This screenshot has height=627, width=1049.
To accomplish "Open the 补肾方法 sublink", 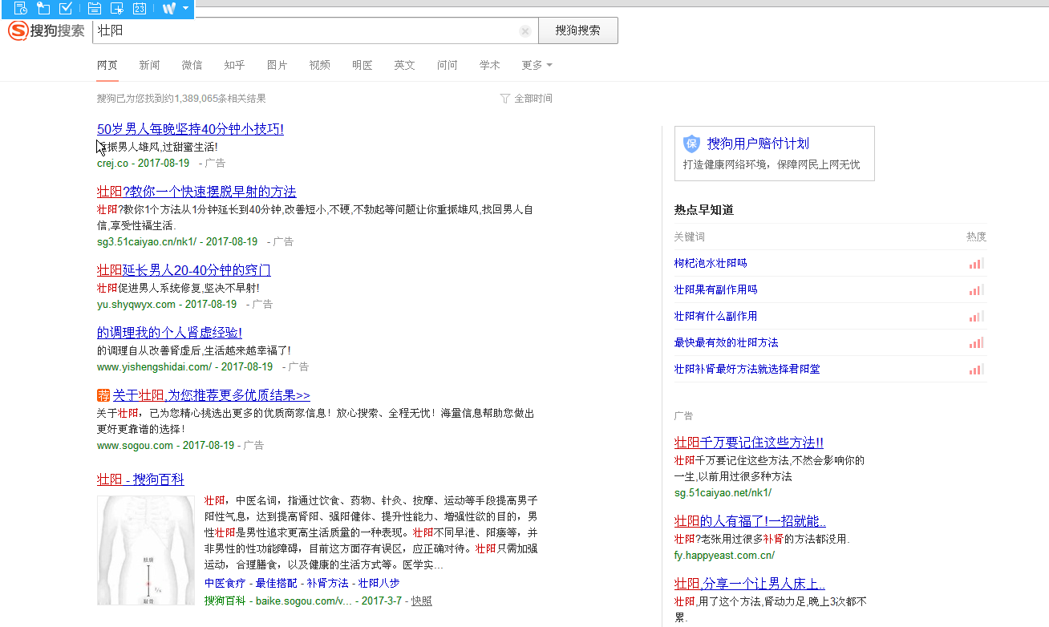I will pyautogui.click(x=327, y=584).
